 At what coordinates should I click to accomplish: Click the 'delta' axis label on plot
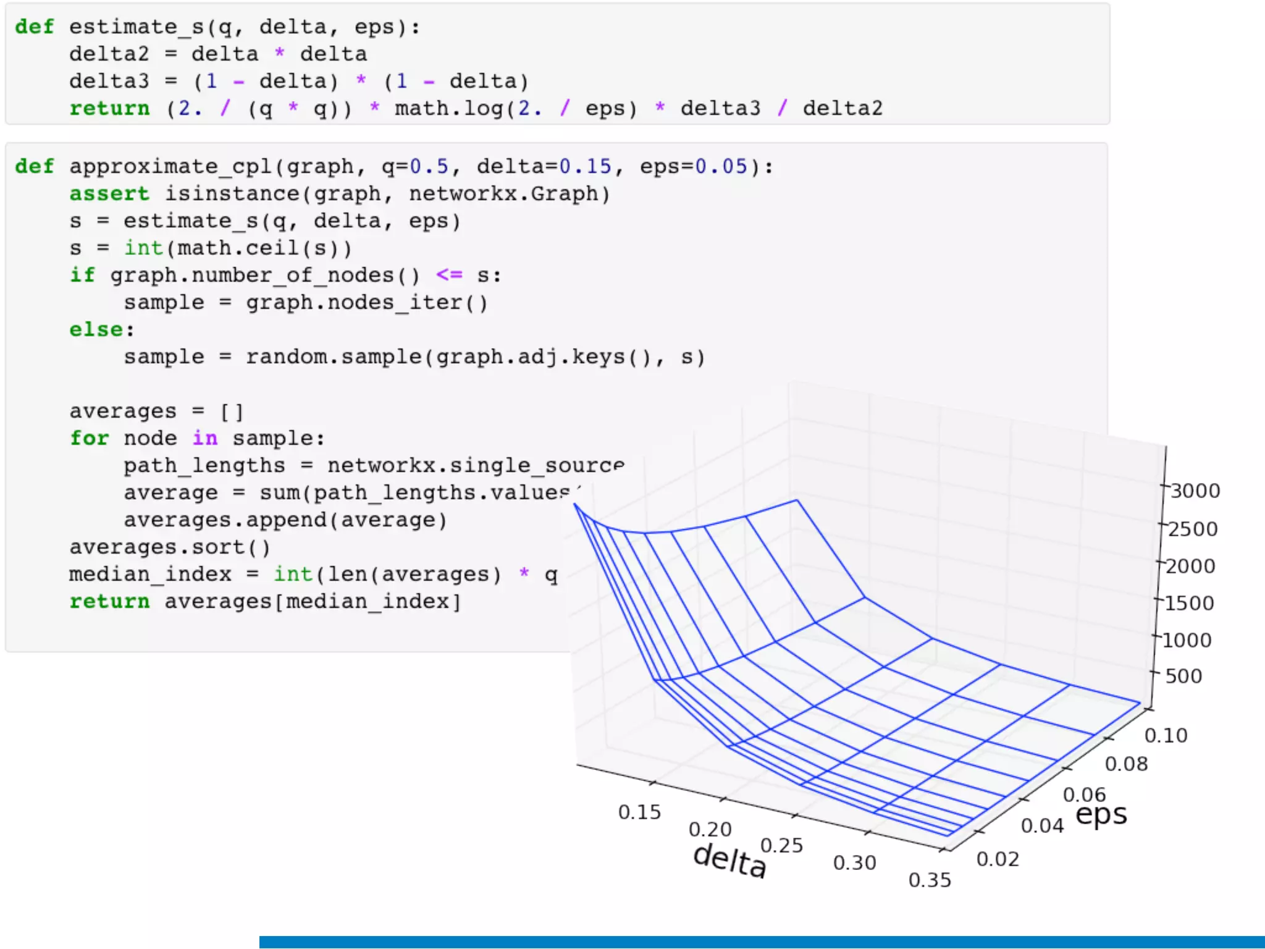pos(730,860)
